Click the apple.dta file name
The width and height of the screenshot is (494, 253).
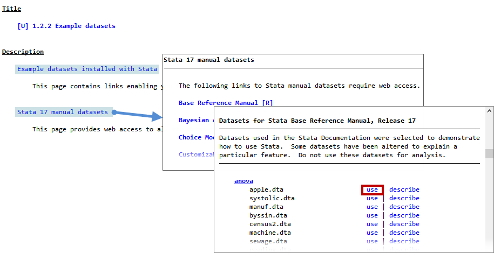point(266,190)
